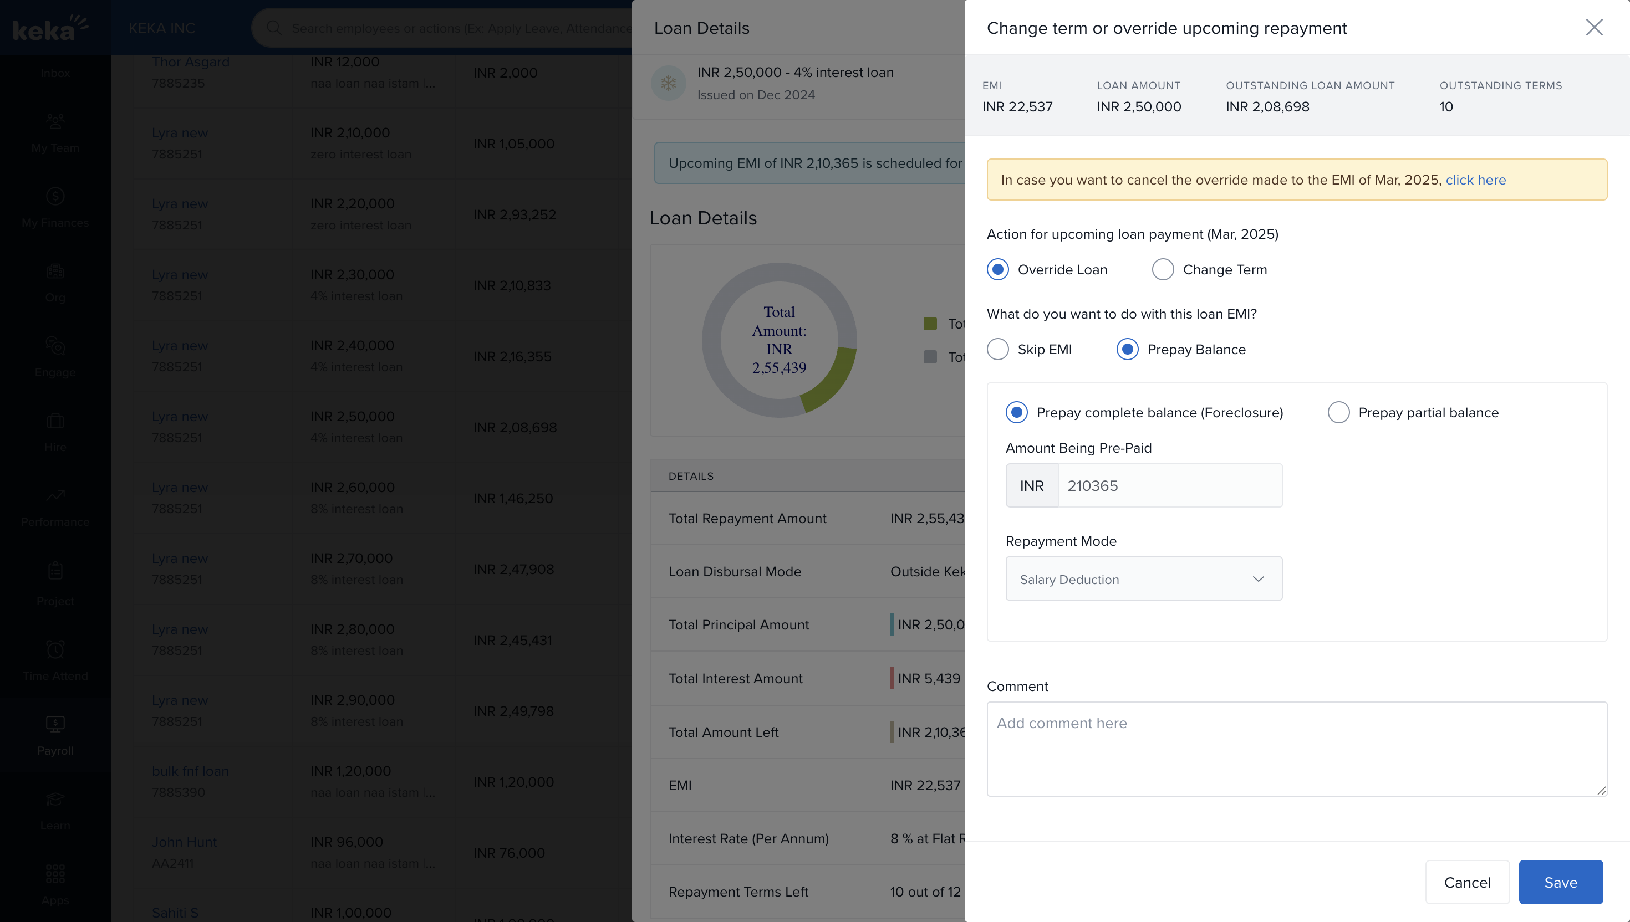The height and width of the screenshot is (922, 1630).
Task: Click the Amount Being Pre-Paid field
Action: tap(1169, 486)
